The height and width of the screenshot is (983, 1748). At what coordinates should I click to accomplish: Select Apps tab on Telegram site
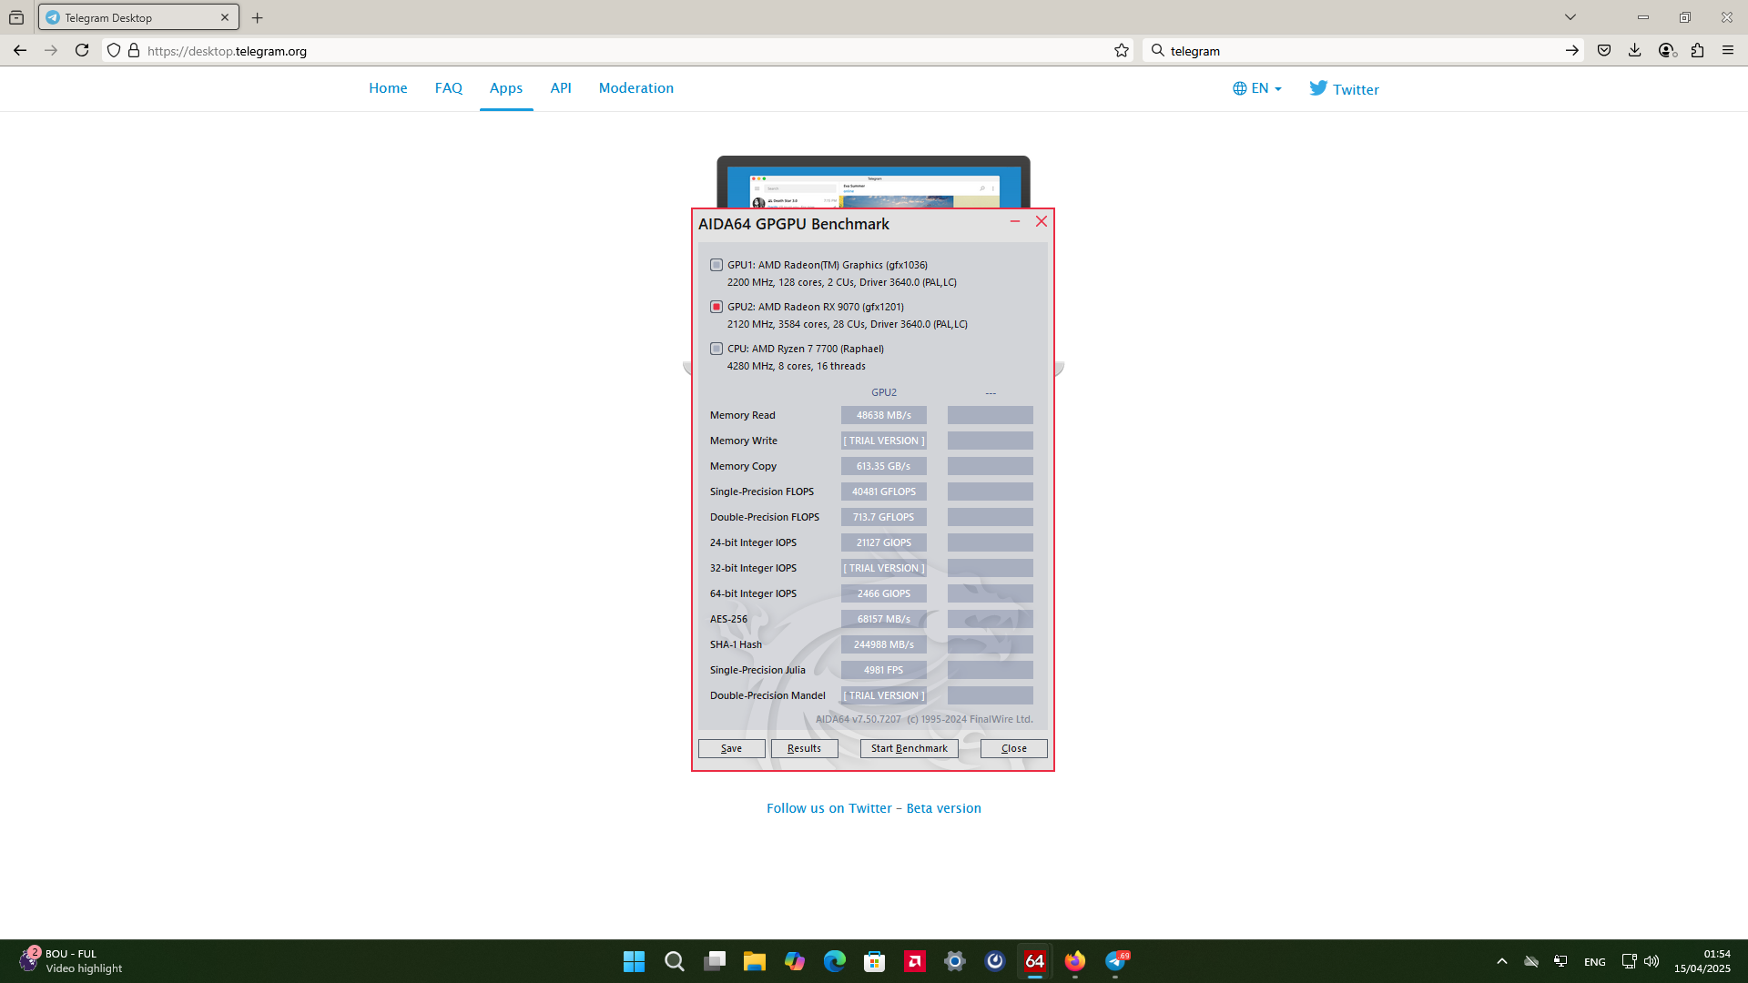506,88
